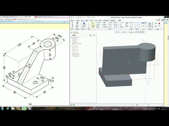Switch to the View ribbon tab

click(100, 20)
